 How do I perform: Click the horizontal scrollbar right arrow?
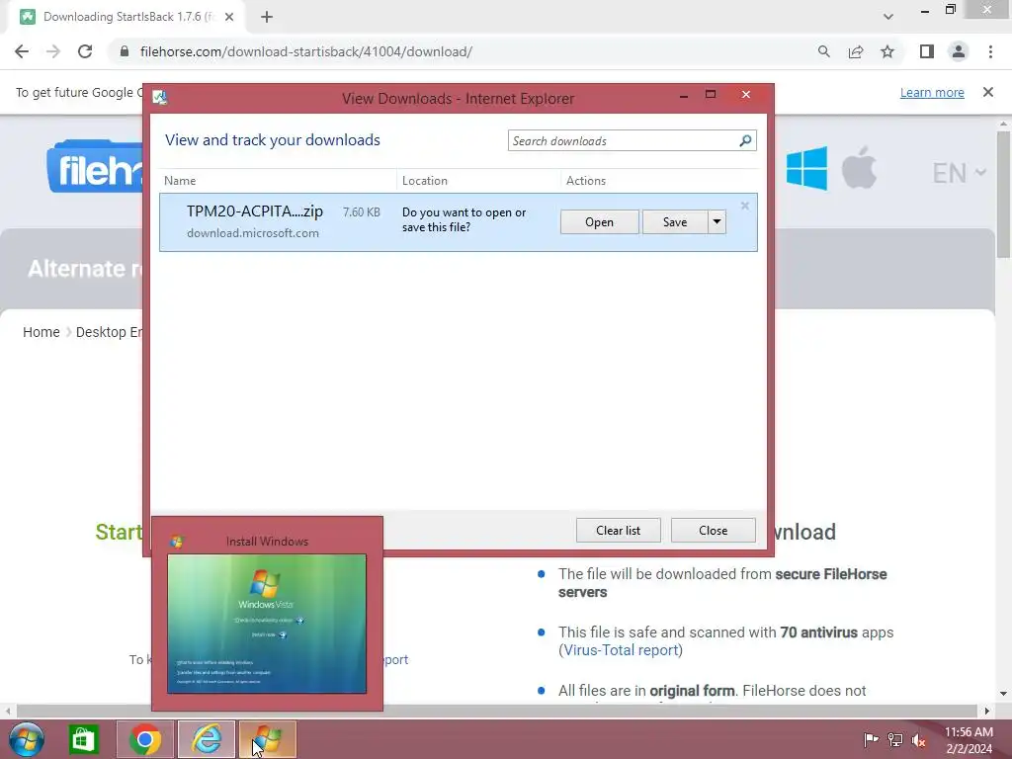(x=987, y=712)
